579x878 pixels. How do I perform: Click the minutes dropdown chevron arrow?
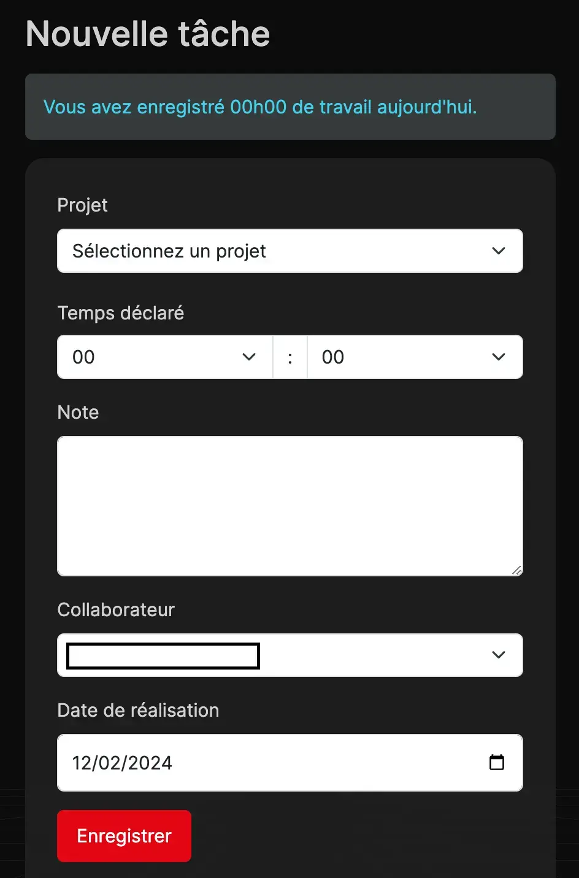(499, 357)
